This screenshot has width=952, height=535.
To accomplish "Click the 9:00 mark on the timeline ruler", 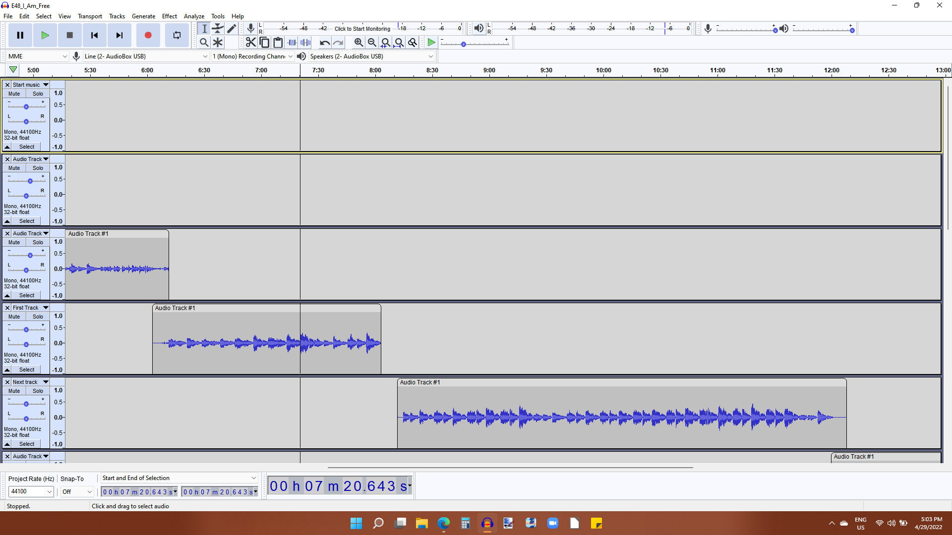I will (x=489, y=70).
